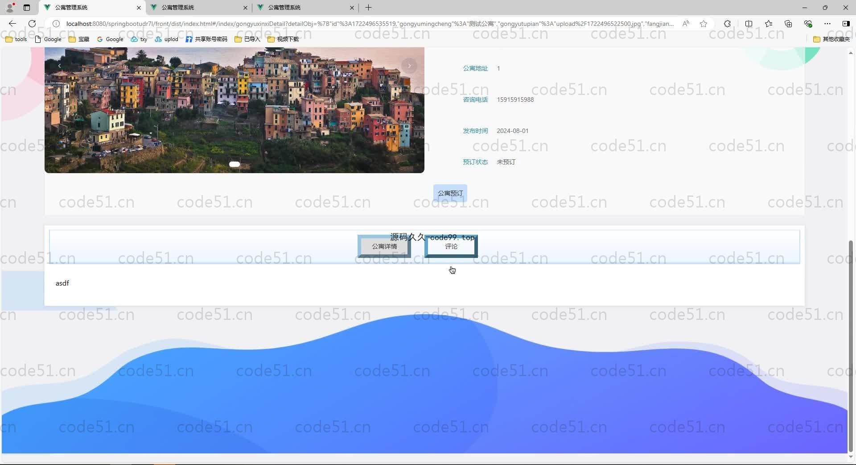Click the apartment photo in carousel
856x465 pixels.
(x=235, y=110)
